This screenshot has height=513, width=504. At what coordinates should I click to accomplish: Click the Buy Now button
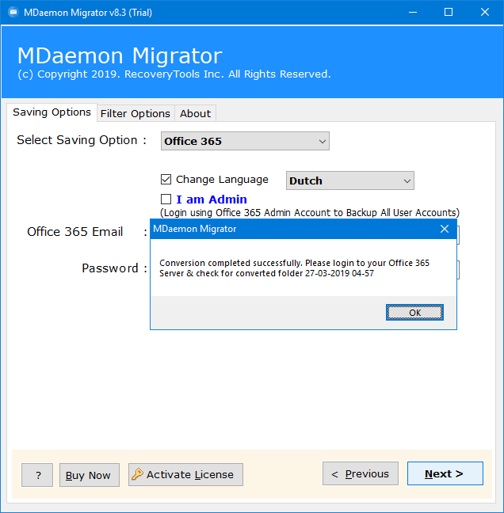[x=90, y=475]
